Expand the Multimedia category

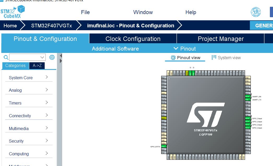point(29,128)
